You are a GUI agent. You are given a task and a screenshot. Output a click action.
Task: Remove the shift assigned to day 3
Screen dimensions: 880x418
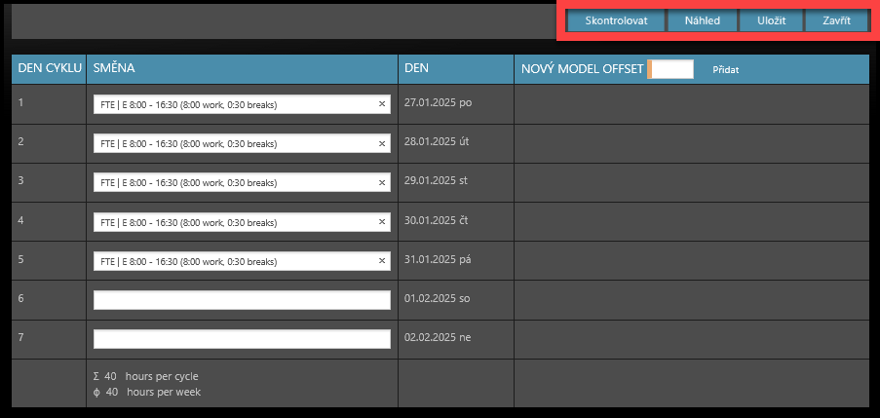[x=382, y=183]
